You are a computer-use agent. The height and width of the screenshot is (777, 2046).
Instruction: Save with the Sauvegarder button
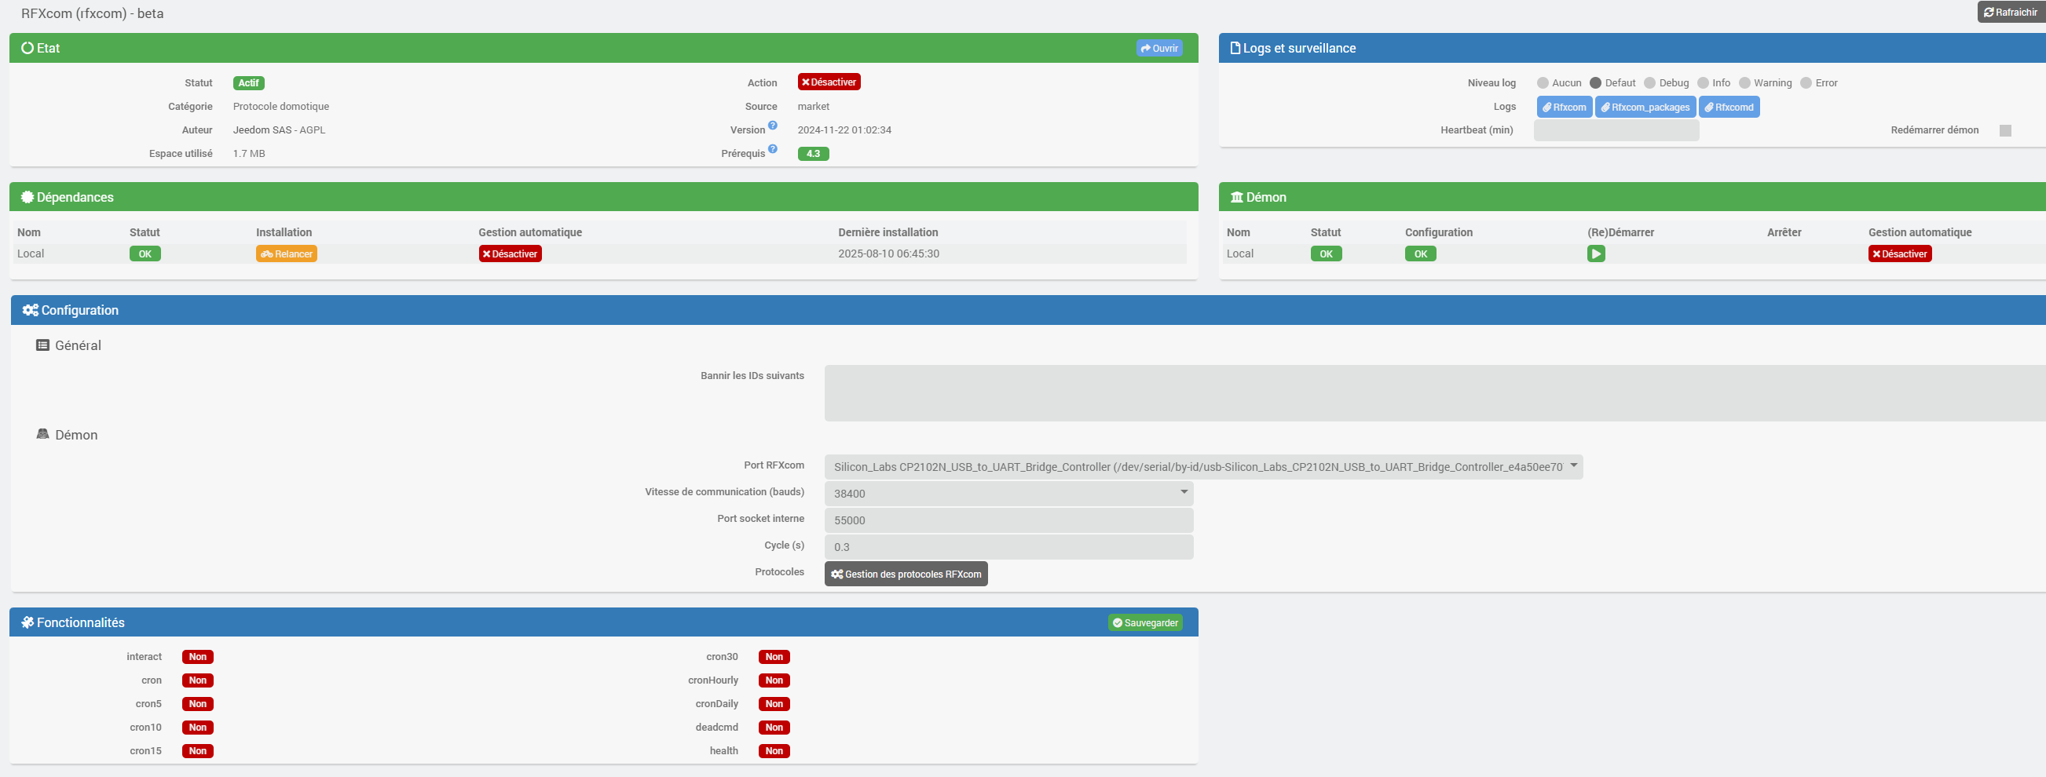[x=1145, y=623]
